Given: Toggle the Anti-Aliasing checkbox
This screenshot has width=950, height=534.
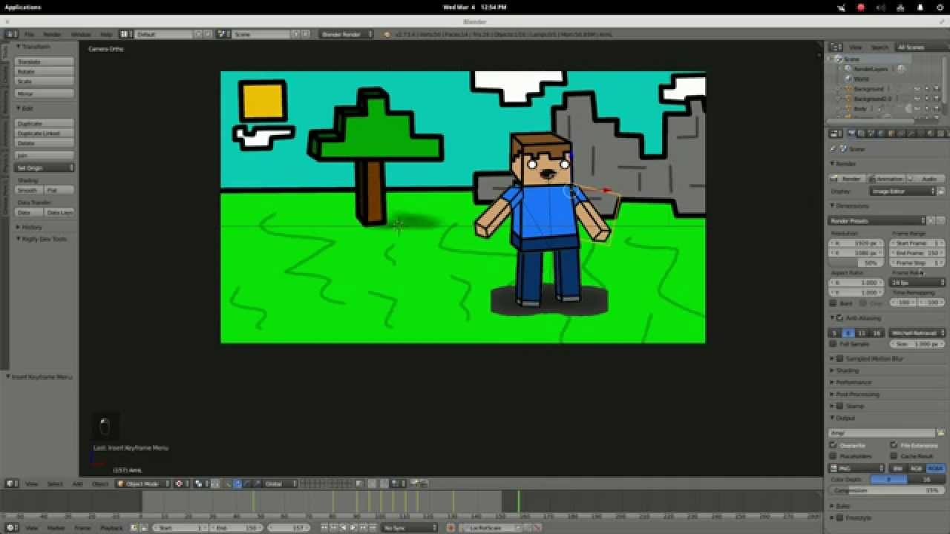Looking at the screenshot, I should point(840,318).
